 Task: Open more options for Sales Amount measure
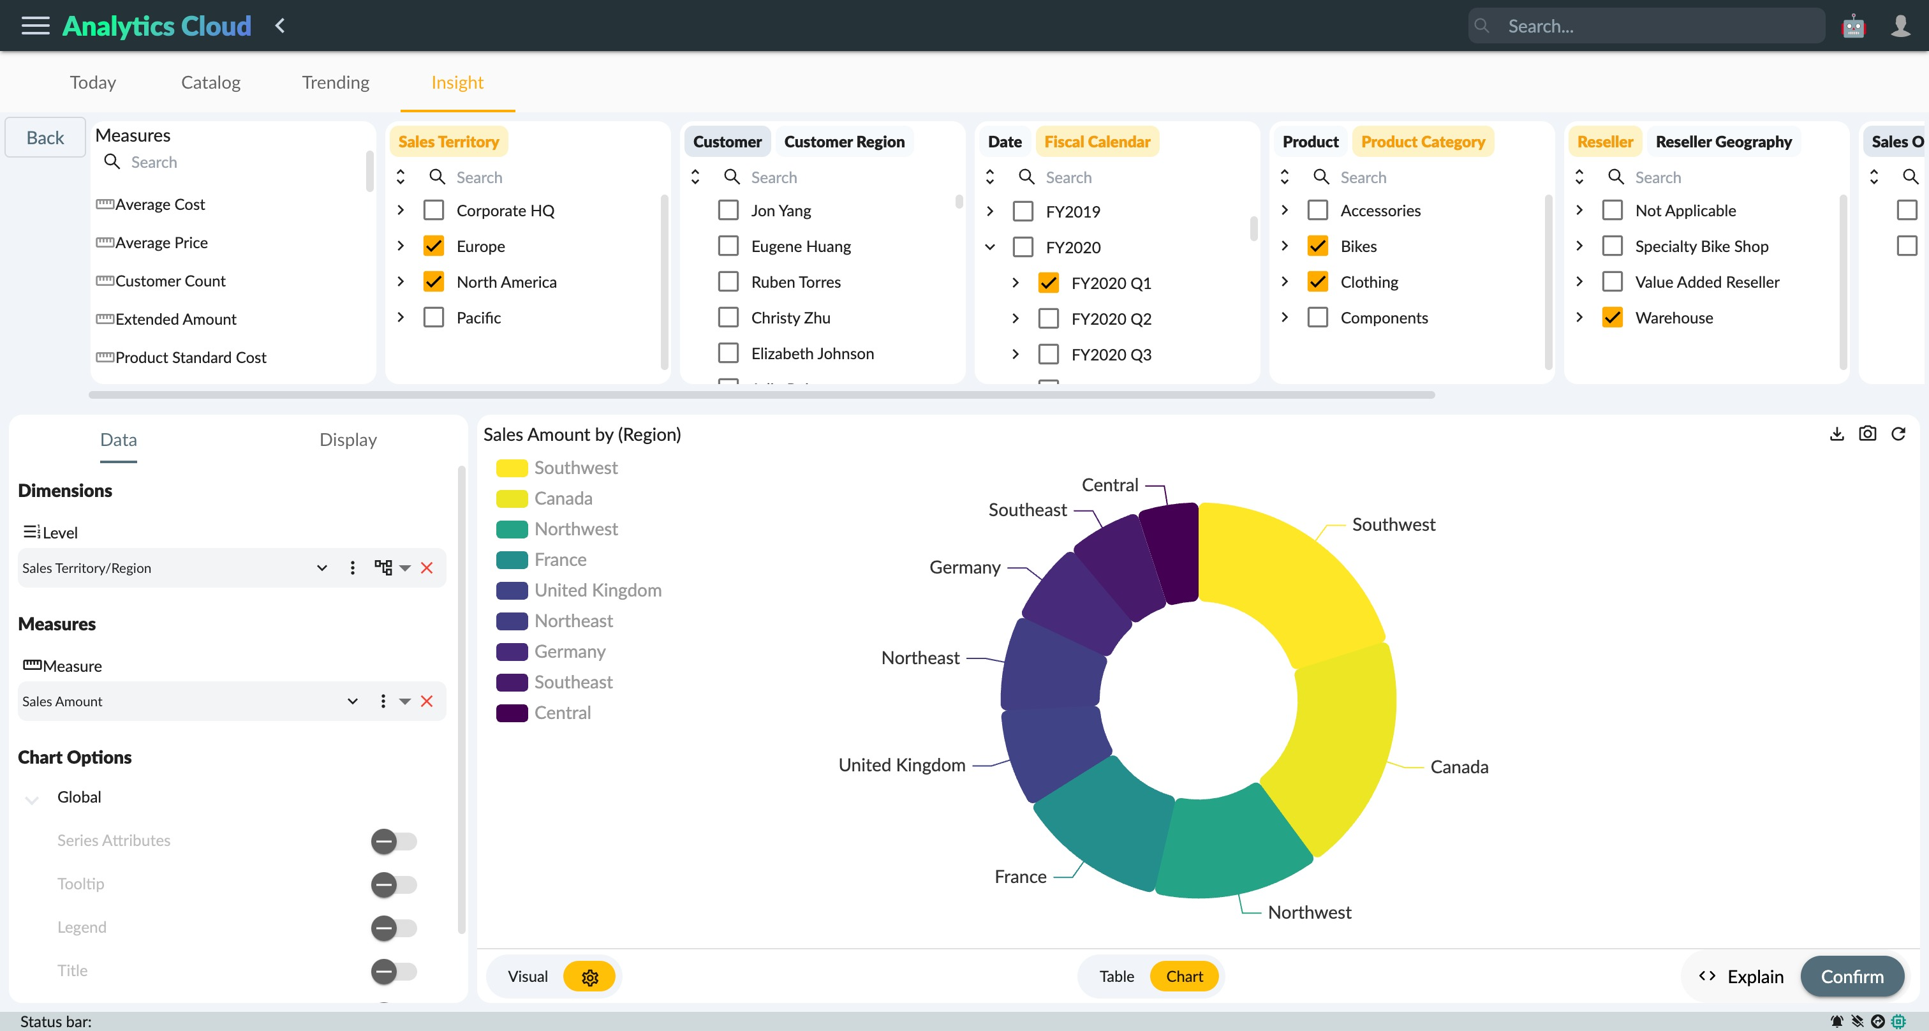tap(383, 701)
